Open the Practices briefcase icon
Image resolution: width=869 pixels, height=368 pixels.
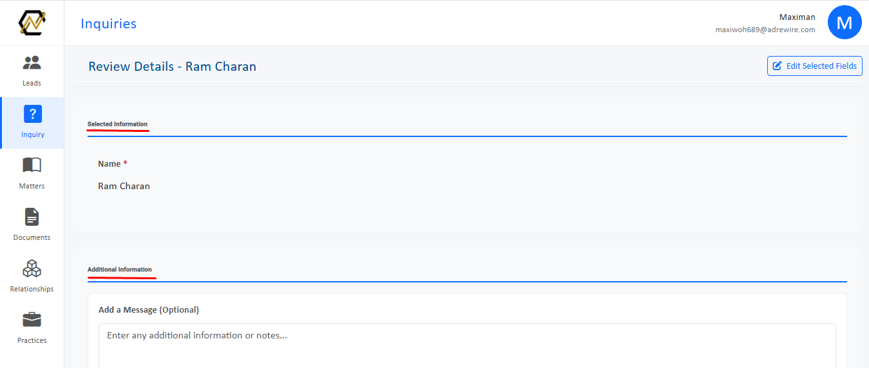32,320
